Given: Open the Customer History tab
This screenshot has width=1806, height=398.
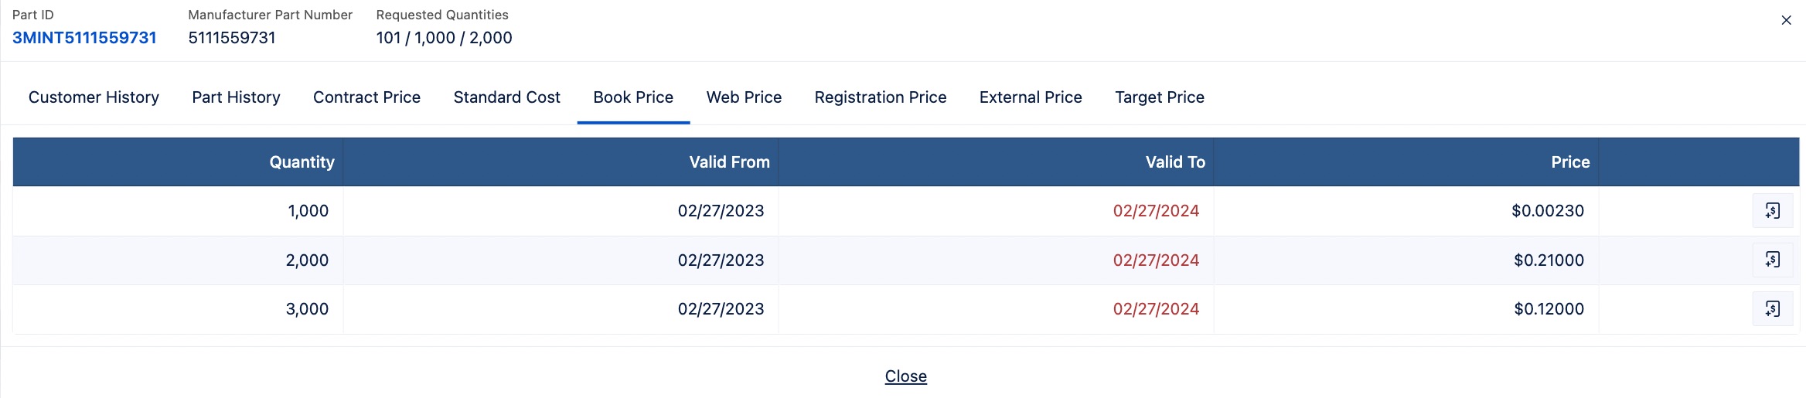Looking at the screenshot, I should coord(94,97).
